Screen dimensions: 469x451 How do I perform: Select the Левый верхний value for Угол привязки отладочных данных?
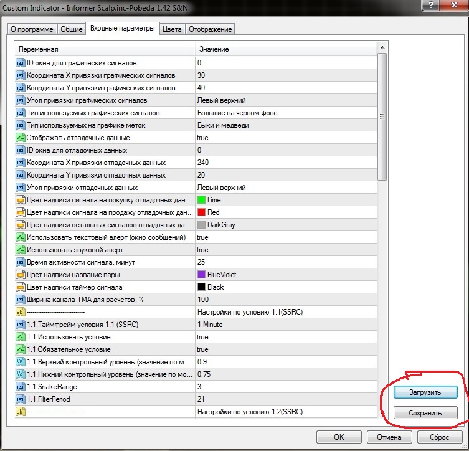click(221, 188)
